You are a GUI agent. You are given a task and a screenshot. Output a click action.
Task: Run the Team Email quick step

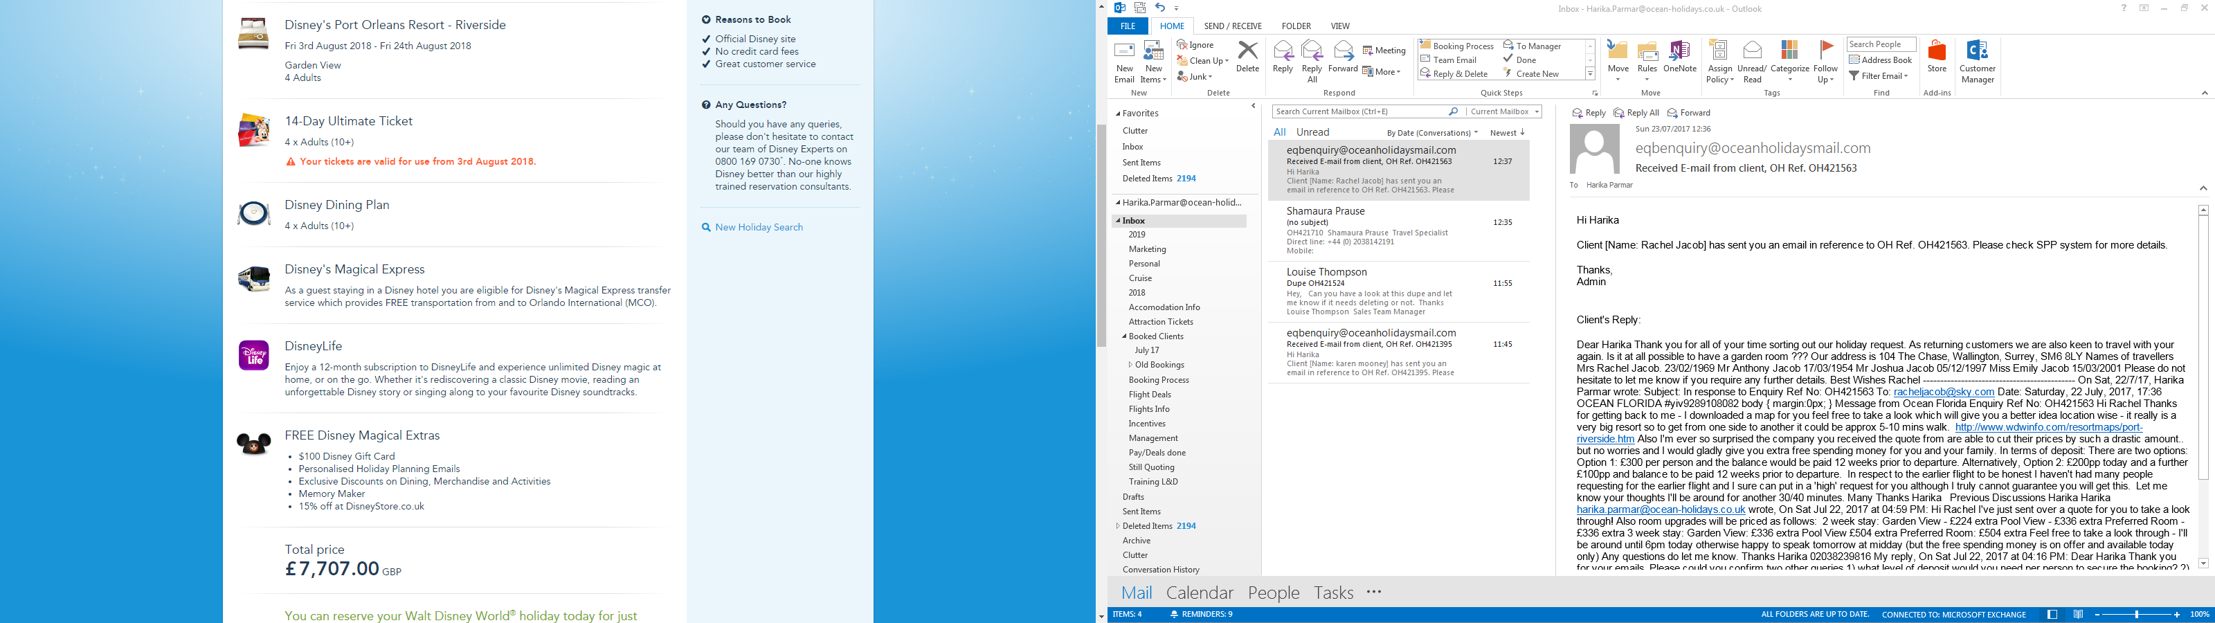pos(1448,60)
